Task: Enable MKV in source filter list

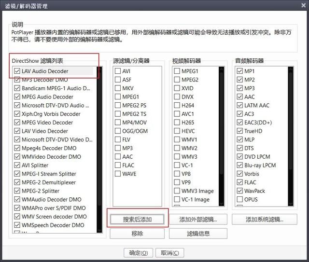Action: [117, 88]
